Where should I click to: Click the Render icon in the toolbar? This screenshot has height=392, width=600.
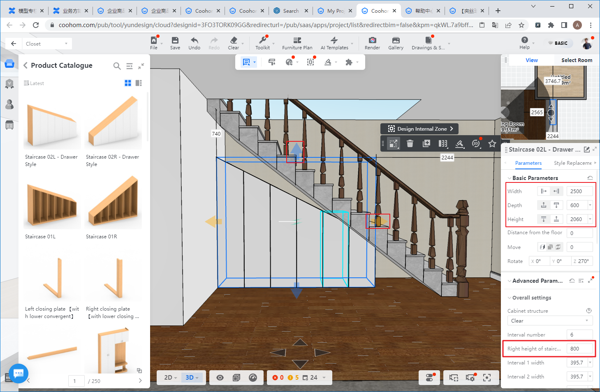point(372,40)
